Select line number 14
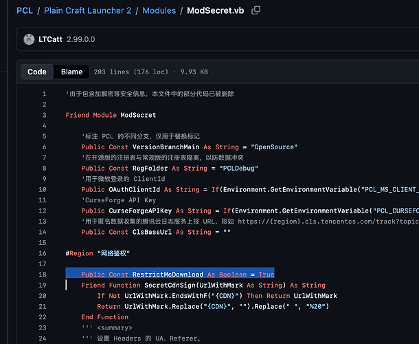 click(x=42, y=232)
